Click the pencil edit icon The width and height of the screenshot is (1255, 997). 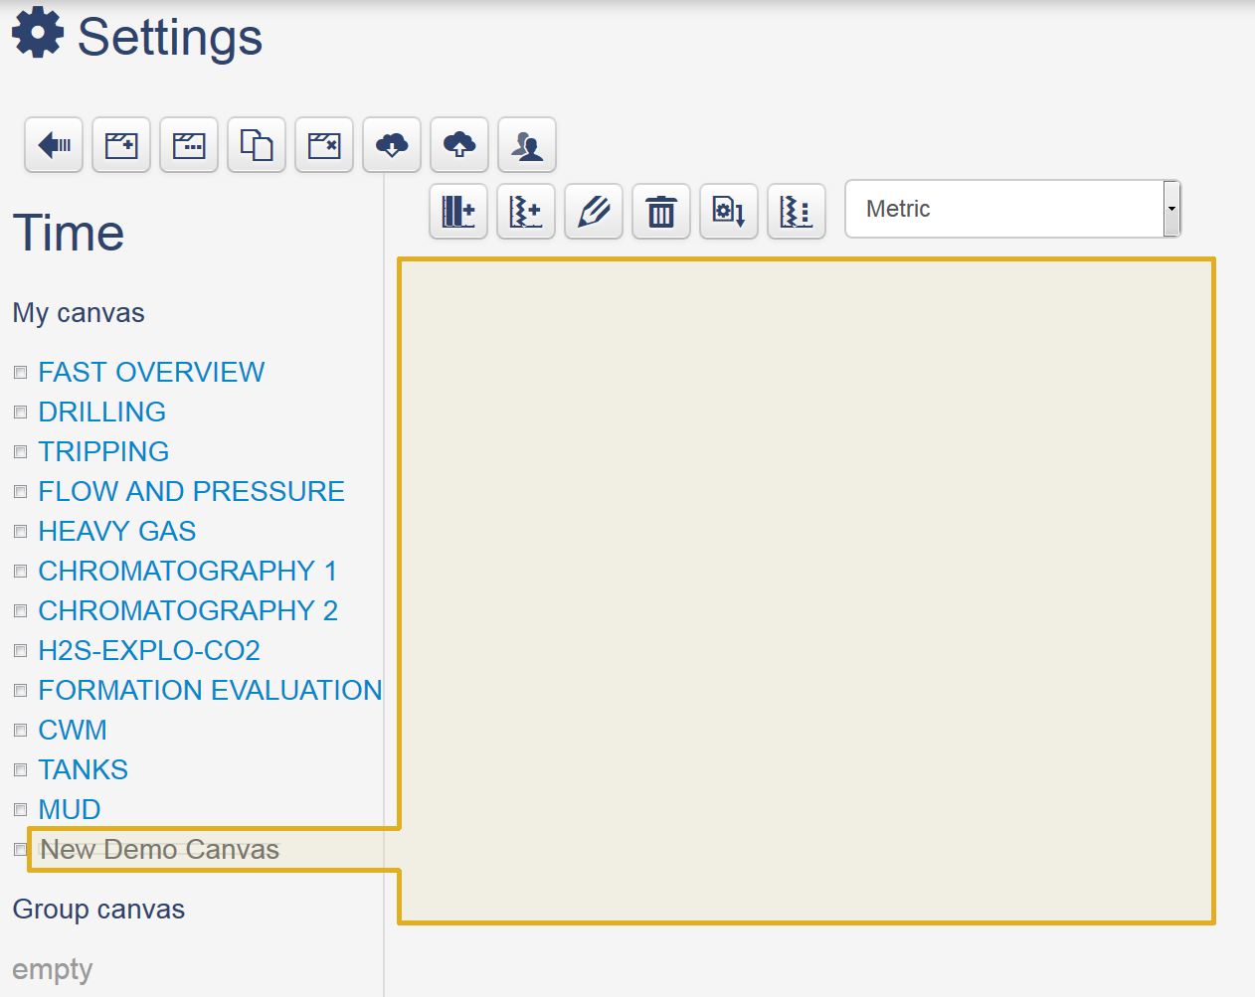[x=593, y=211]
